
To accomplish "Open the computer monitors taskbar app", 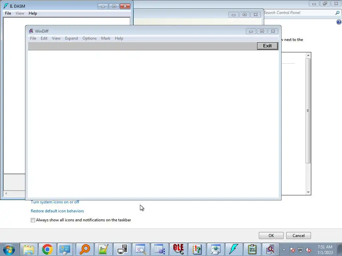I will pos(122,249).
